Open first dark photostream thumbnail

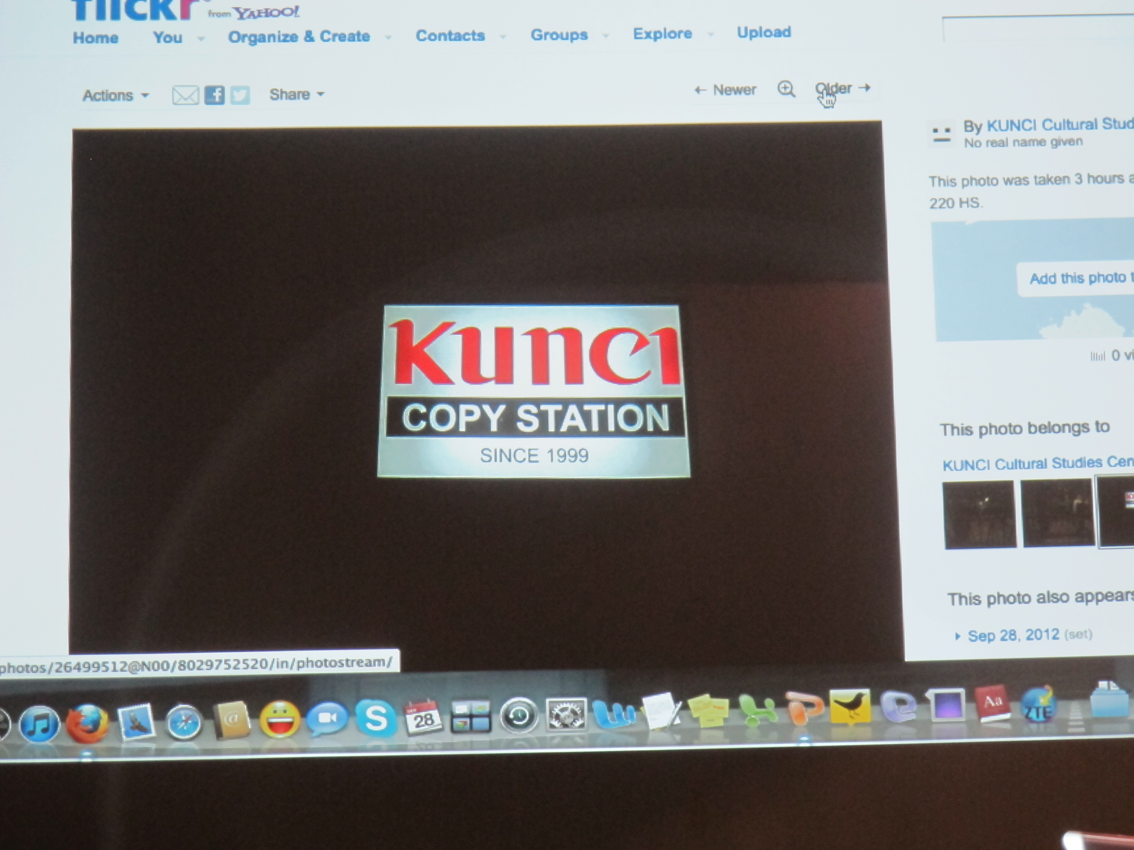(x=980, y=514)
